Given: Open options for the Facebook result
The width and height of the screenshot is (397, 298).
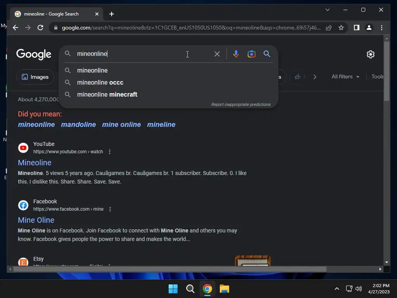Looking at the screenshot, I should (x=110, y=209).
